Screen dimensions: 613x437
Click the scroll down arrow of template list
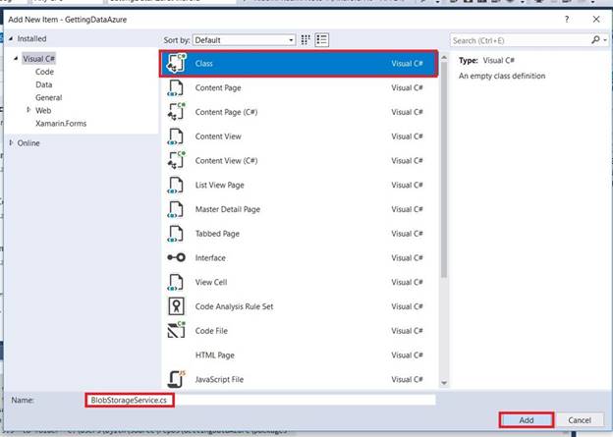(444, 383)
